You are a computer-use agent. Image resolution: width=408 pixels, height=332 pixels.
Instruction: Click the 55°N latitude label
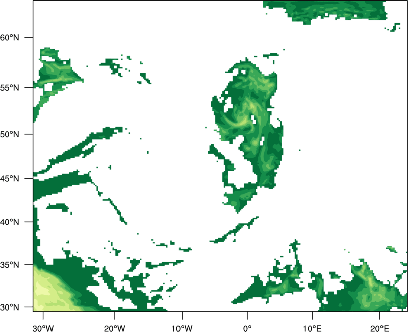coord(9,88)
